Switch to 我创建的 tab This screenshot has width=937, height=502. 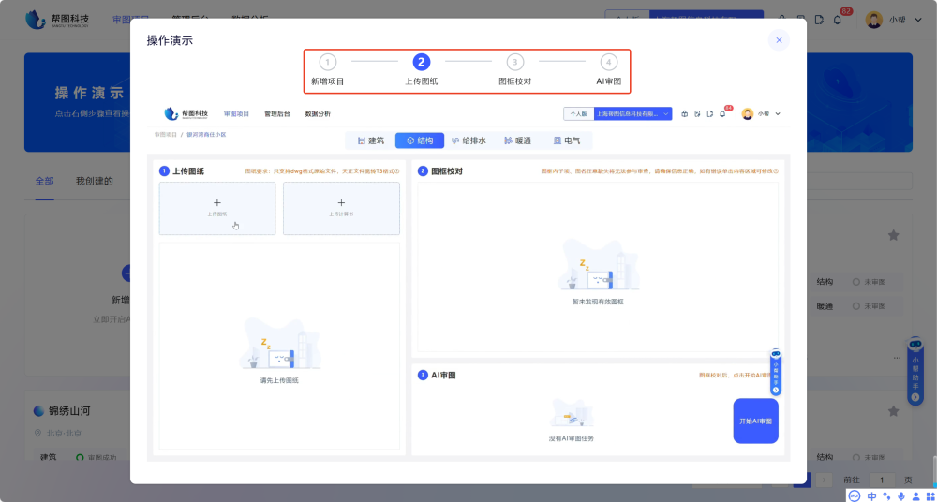94,181
